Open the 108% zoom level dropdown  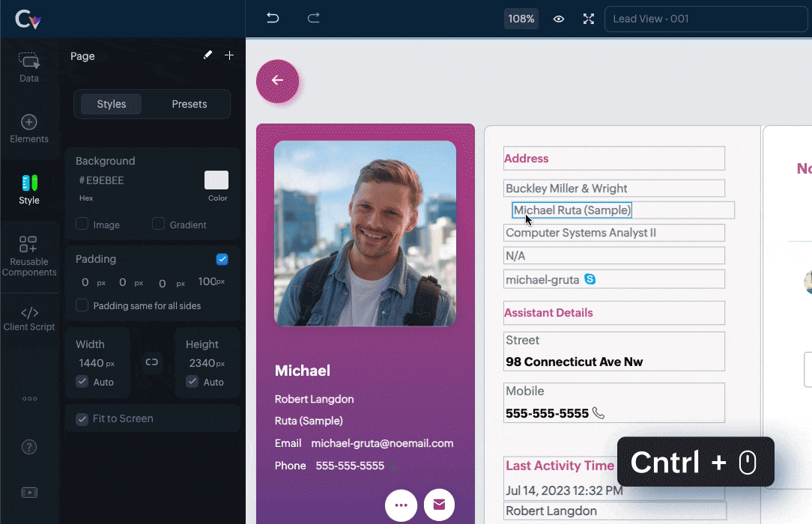coord(521,19)
